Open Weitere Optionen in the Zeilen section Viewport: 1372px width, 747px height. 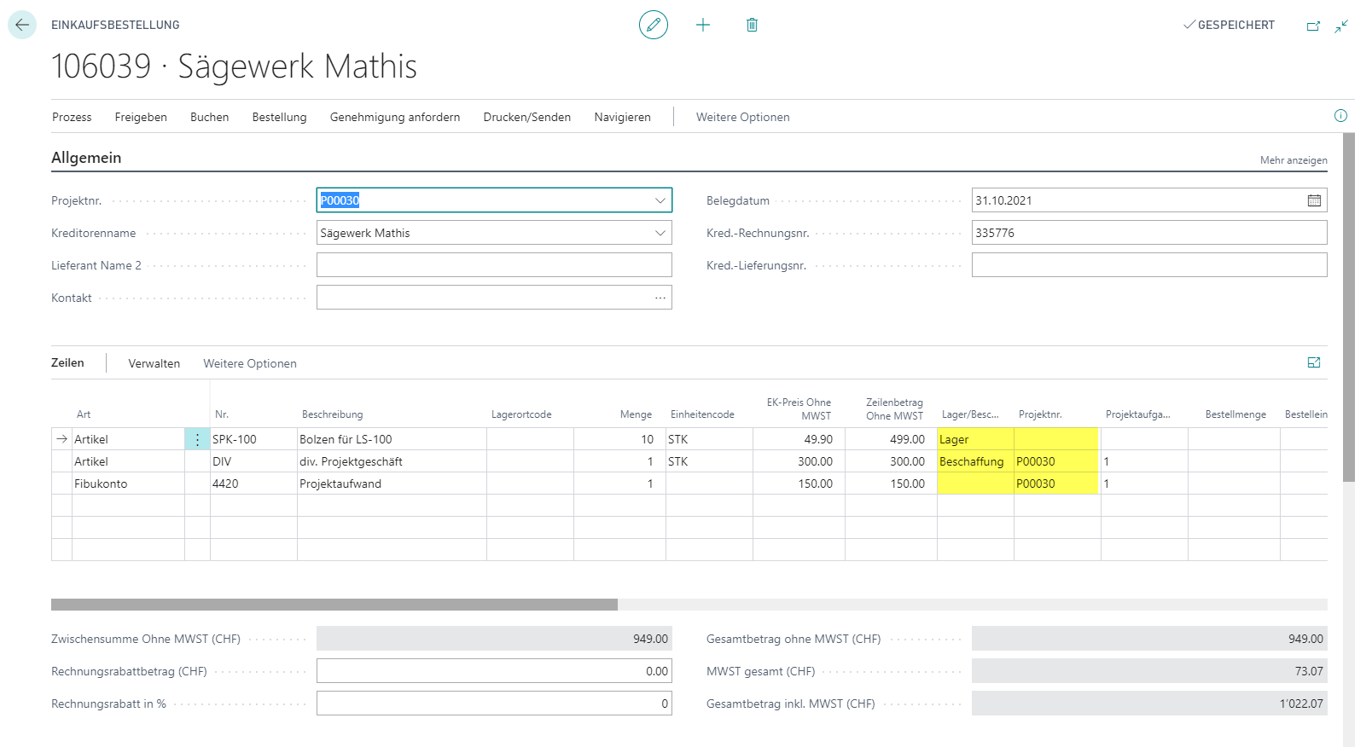[x=250, y=363]
